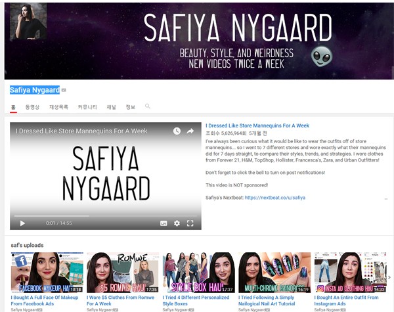The height and width of the screenshot is (312, 394).
Task: Click the '조회수 5,626,964회' view count text
Action: point(226,133)
